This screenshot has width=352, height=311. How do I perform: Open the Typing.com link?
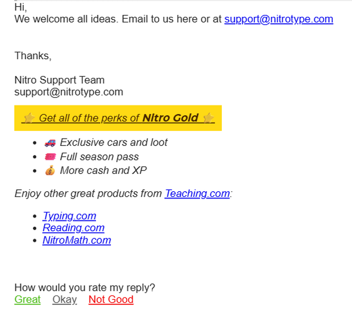(x=69, y=216)
